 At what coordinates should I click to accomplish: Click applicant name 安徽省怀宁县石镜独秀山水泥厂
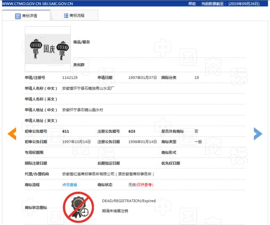pos(88,89)
